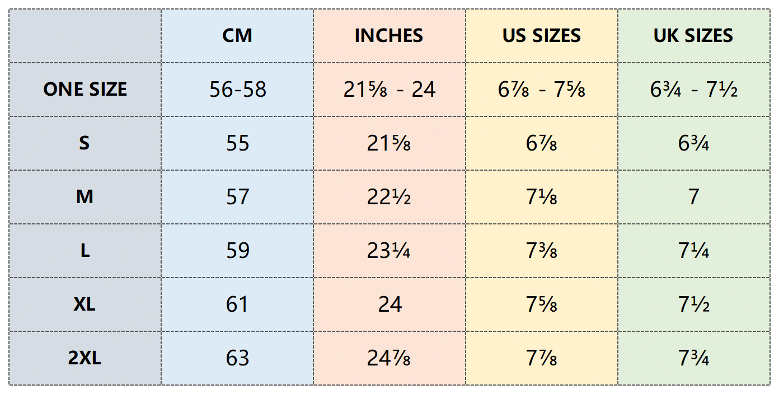Click the 6⅞ - 7⅝ US range cell

click(542, 90)
